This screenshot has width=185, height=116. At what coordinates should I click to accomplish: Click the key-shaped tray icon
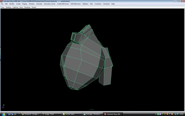165,114
